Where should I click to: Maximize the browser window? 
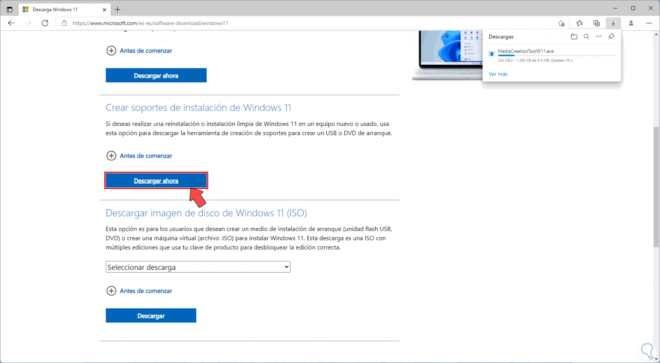click(x=633, y=8)
